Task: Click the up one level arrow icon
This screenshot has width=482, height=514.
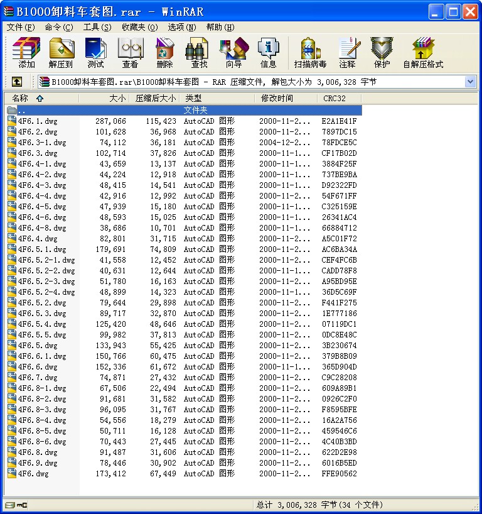Action: [17, 82]
